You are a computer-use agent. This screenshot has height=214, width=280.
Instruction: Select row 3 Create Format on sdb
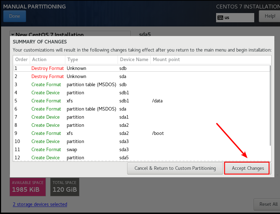click(142, 84)
